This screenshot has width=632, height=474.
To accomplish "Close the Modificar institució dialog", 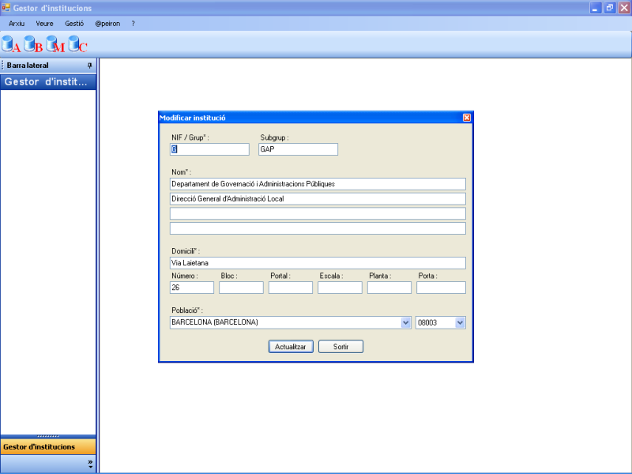I will tap(467, 118).
